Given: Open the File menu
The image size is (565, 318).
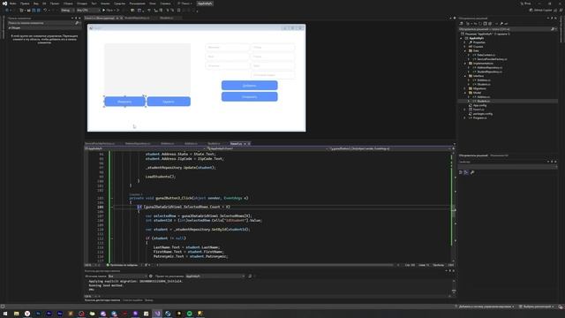Looking at the screenshot, I should pos(12,4).
